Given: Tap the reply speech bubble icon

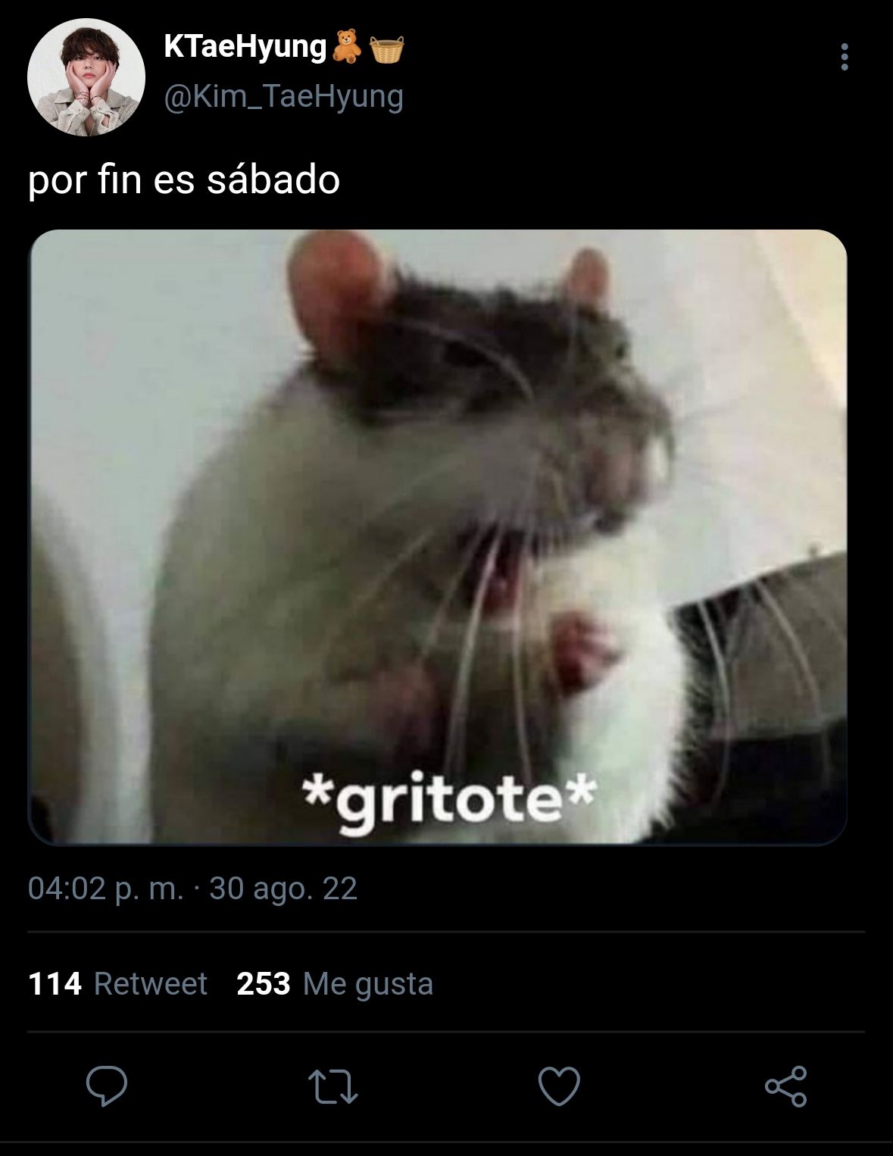Looking at the screenshot, I should coord(106,1087).
